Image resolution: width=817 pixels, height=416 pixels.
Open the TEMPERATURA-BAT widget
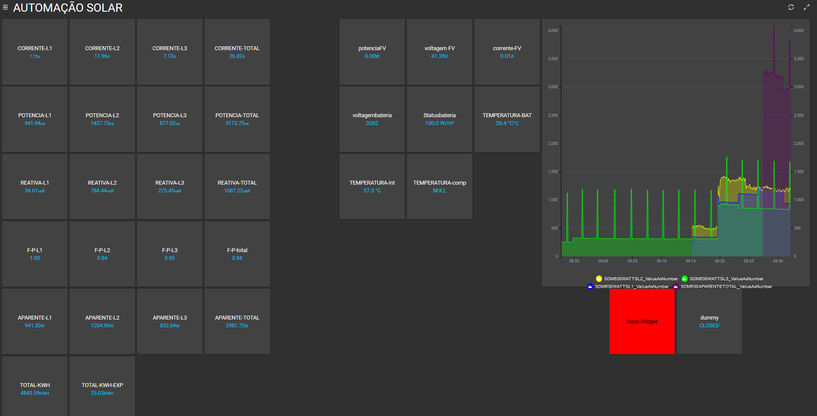pyautogui.click(x=507, y=119)
